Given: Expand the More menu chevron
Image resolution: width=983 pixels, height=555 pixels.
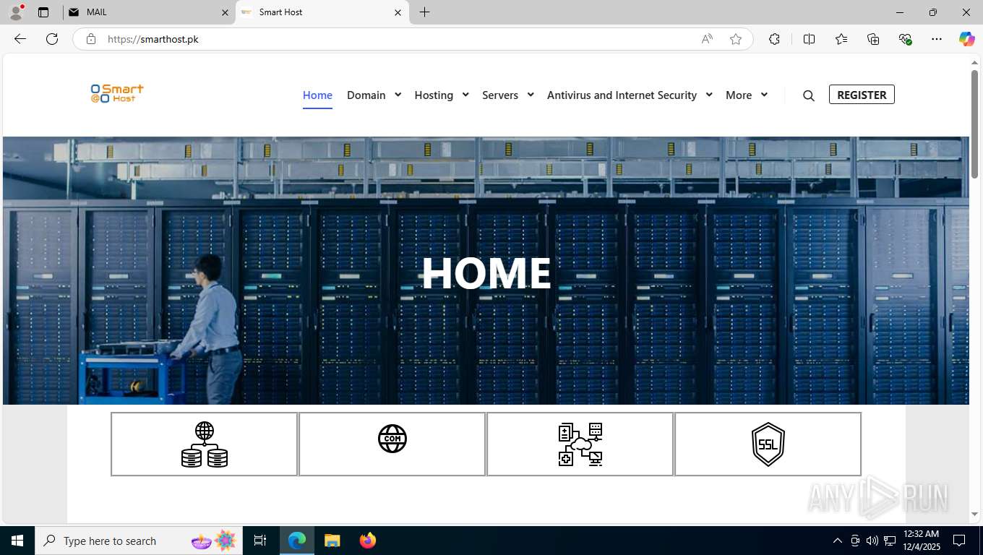Looking at the screenshot, I should (764, 95).
